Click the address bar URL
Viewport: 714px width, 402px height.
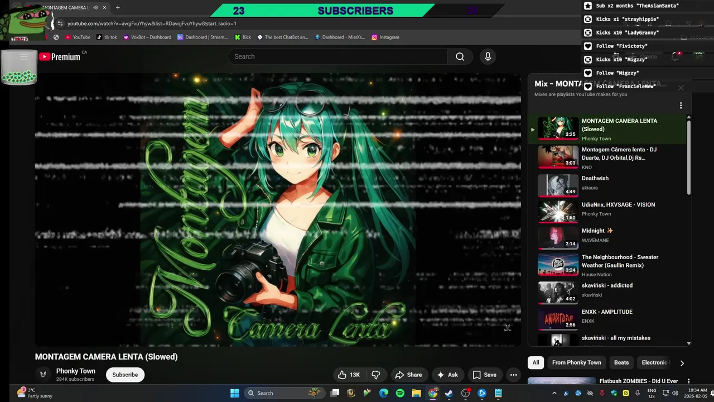[152, 23]
